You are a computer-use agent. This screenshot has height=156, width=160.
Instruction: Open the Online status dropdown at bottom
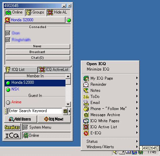coord(47,135)
